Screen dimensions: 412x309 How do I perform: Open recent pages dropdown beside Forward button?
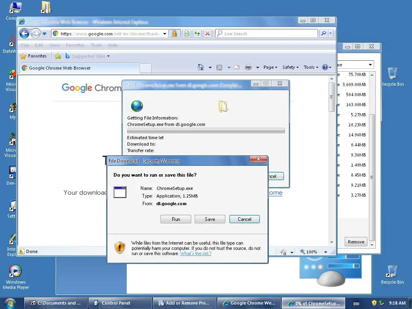click(44, 34)
